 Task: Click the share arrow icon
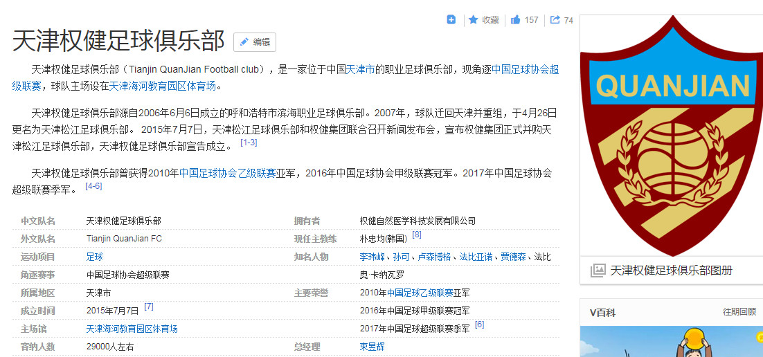(x=555, y=20)
